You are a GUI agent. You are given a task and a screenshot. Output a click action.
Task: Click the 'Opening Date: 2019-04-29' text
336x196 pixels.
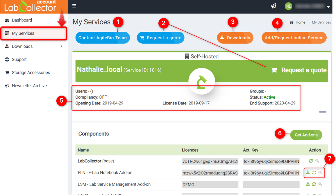[x=99, y=103]
